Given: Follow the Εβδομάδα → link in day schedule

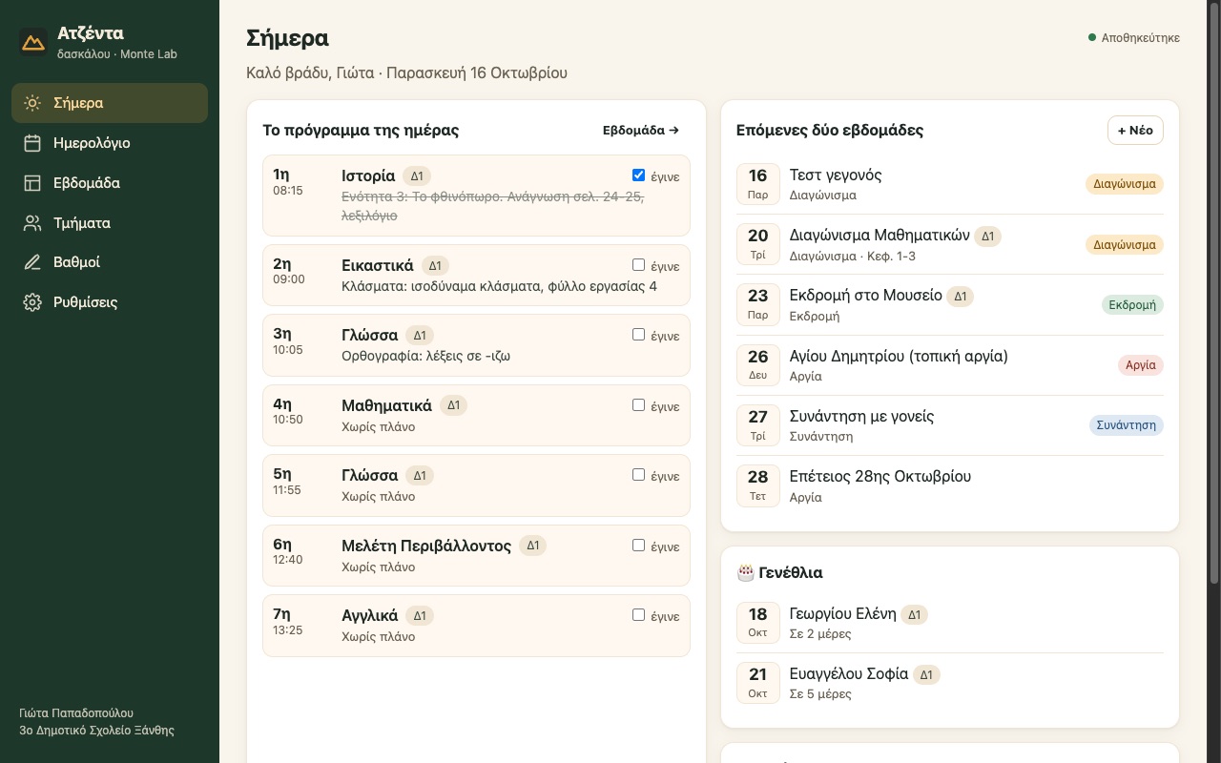Looking at the screenshot, I should (641, 130).
